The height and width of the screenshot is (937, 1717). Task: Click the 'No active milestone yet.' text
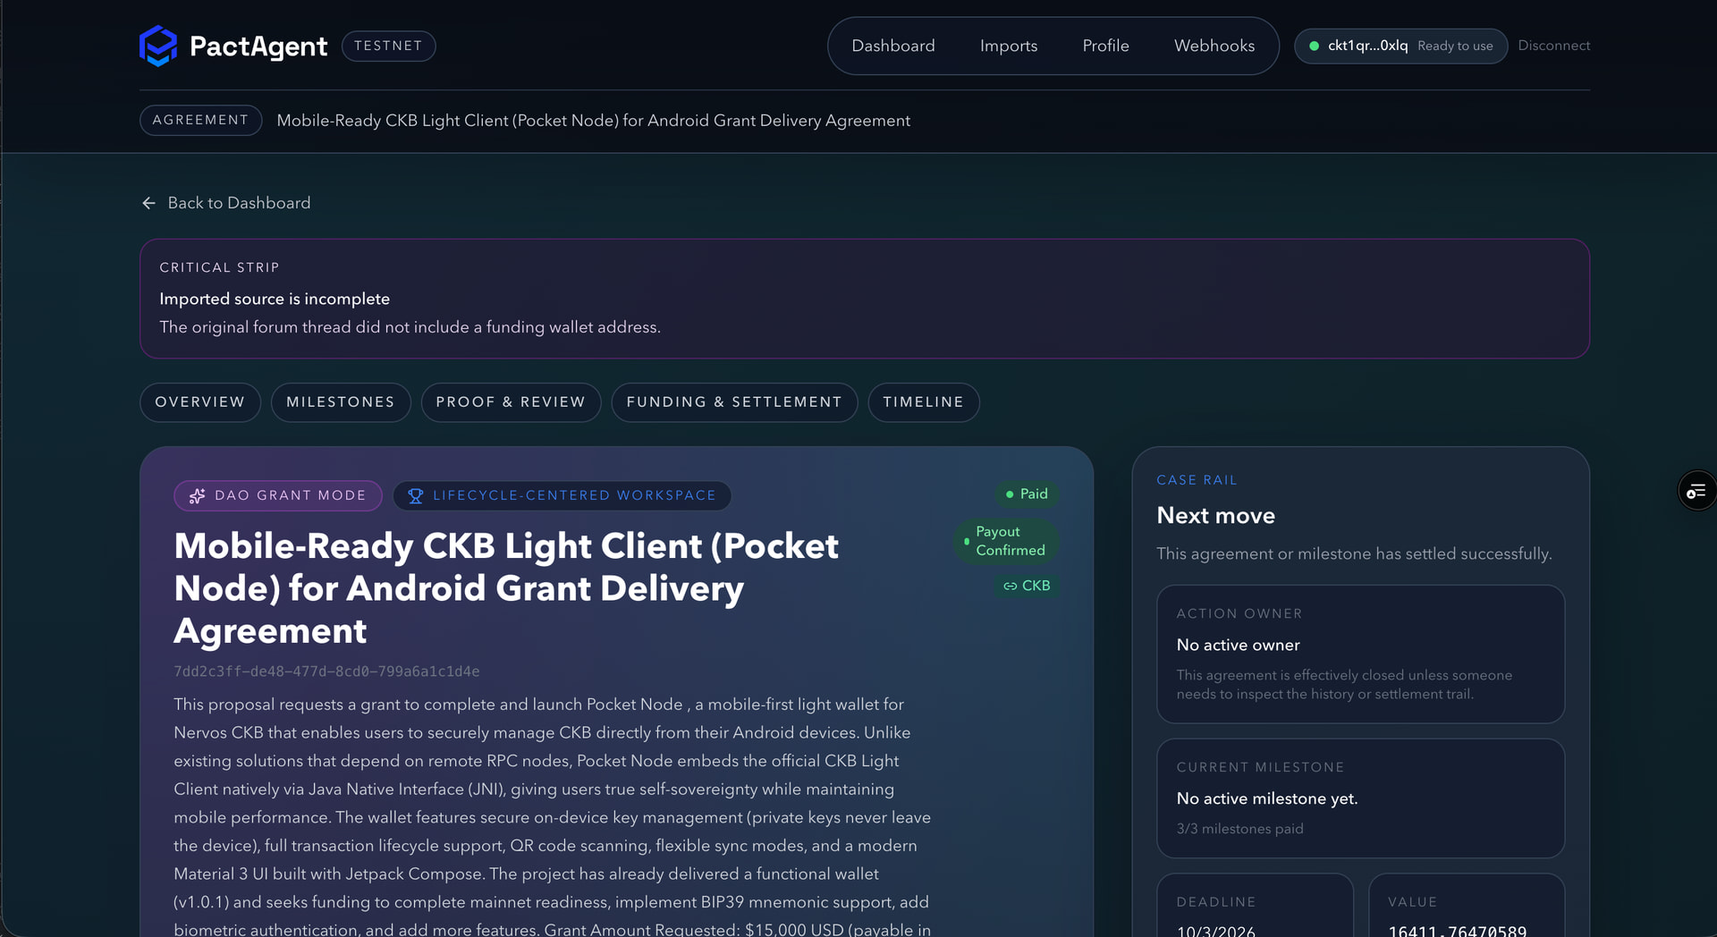[1267, 798]
